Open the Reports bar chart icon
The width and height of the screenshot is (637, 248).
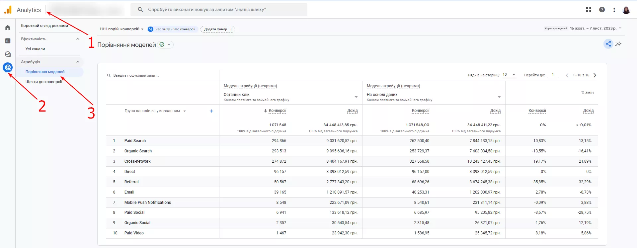click(8, 41)
